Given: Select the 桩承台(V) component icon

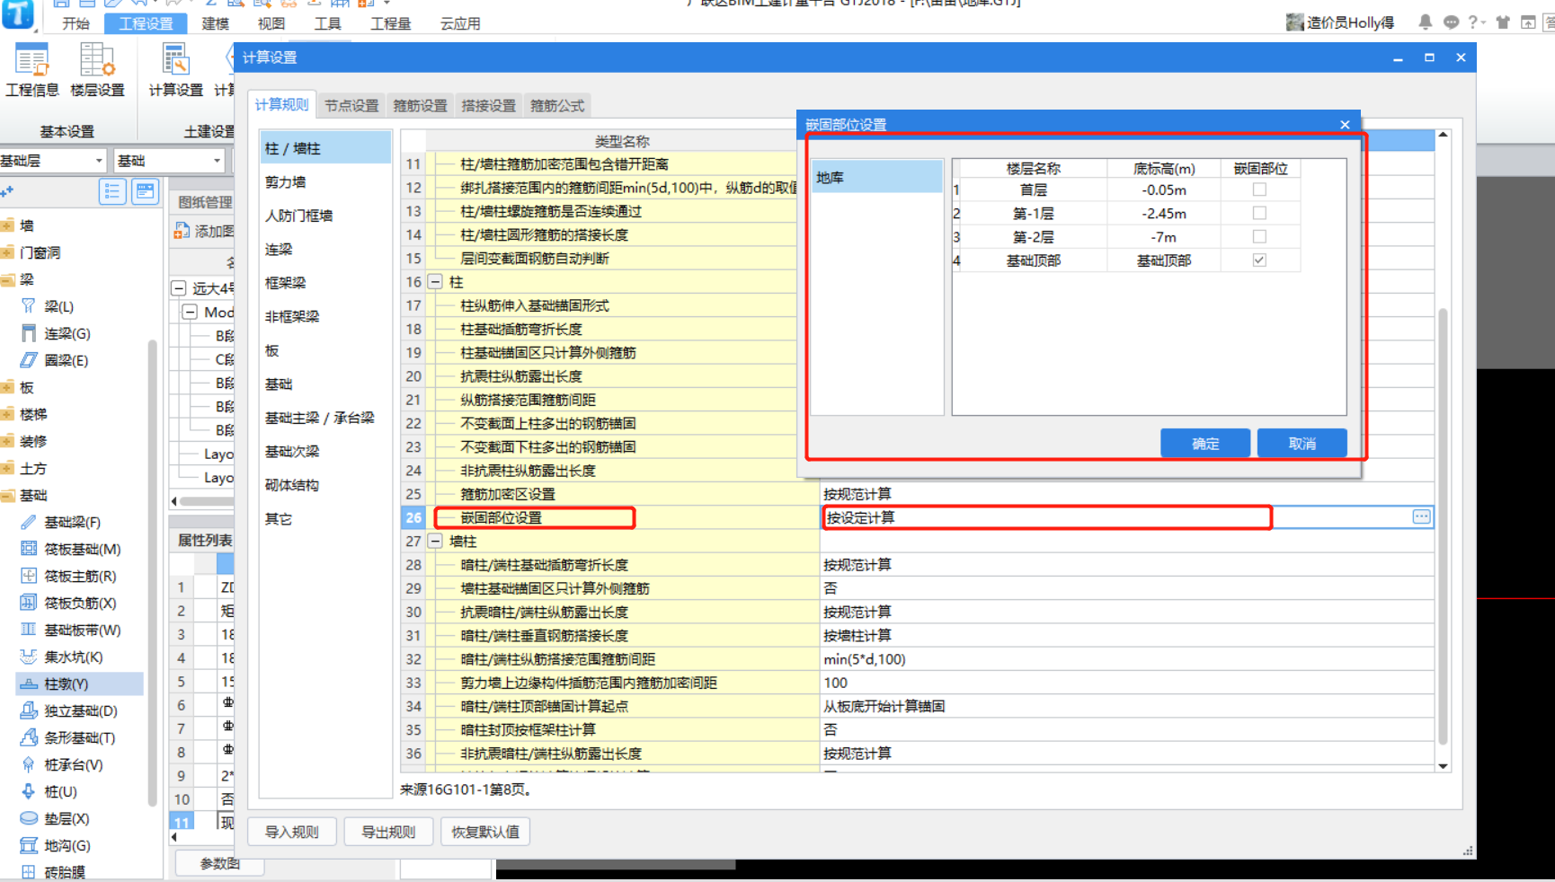Looking at the screenshot, I should [29, 764].
